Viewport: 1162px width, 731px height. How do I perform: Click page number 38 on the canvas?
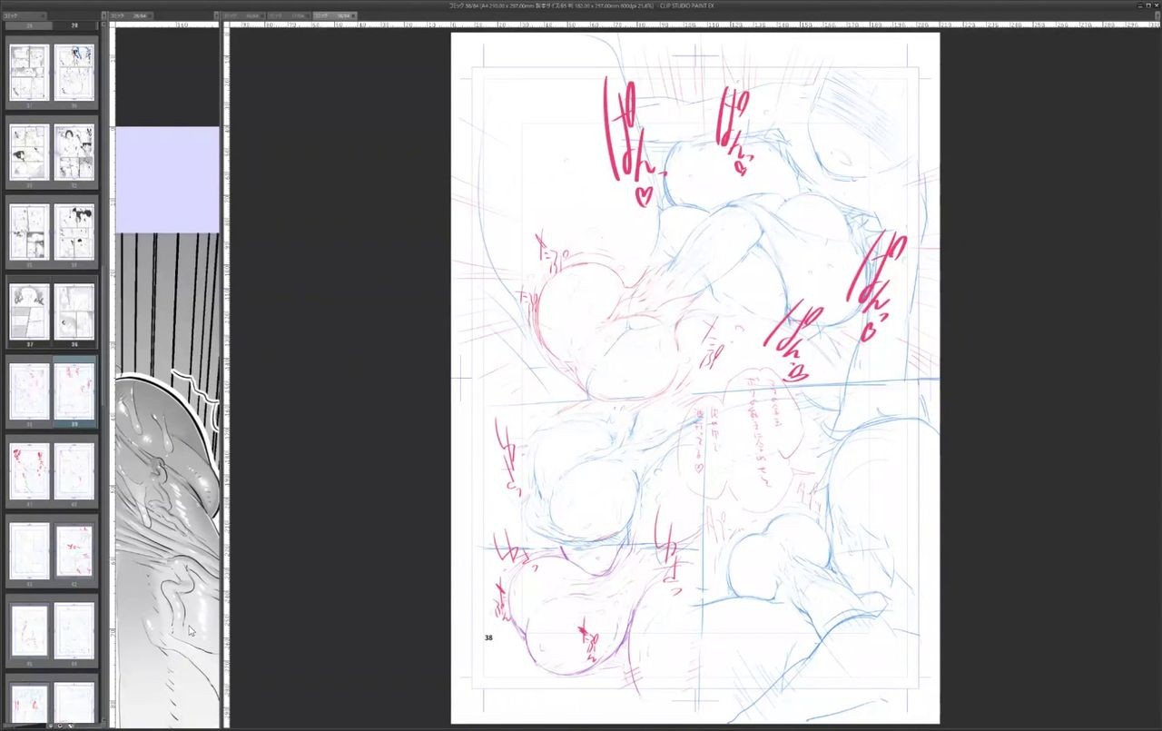point(488,637)
